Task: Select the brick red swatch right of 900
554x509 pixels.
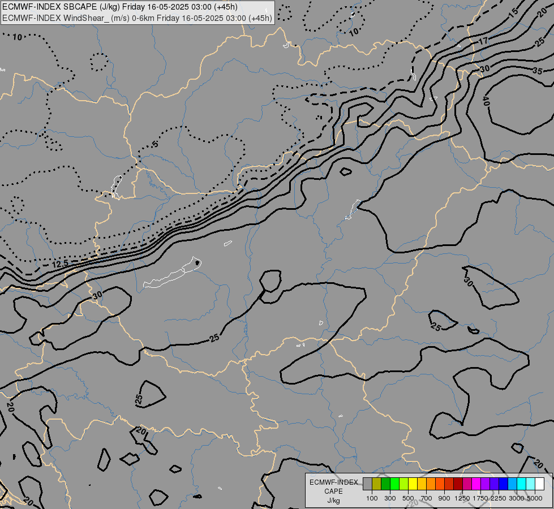Action: [x=449, y=484]
